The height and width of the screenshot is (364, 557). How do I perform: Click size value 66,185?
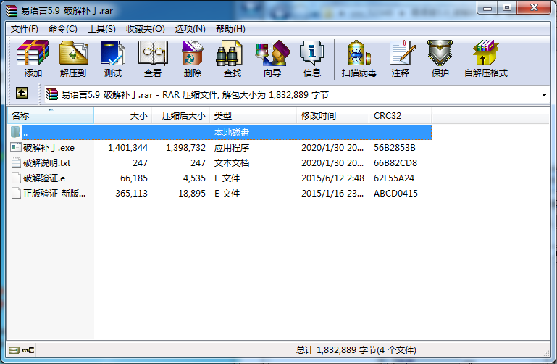(x=133, y=178)
